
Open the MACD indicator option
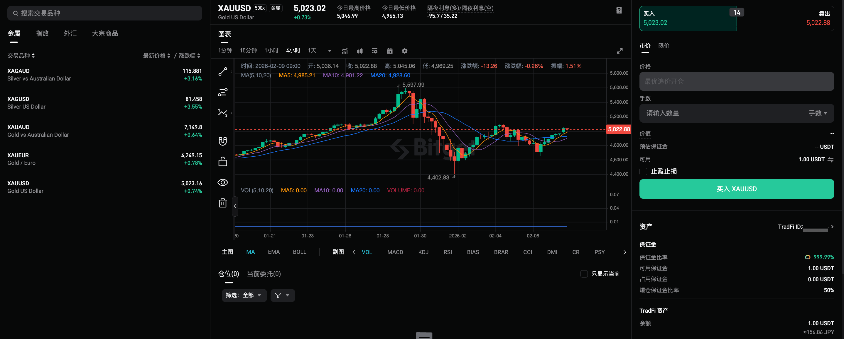point(395,252)
